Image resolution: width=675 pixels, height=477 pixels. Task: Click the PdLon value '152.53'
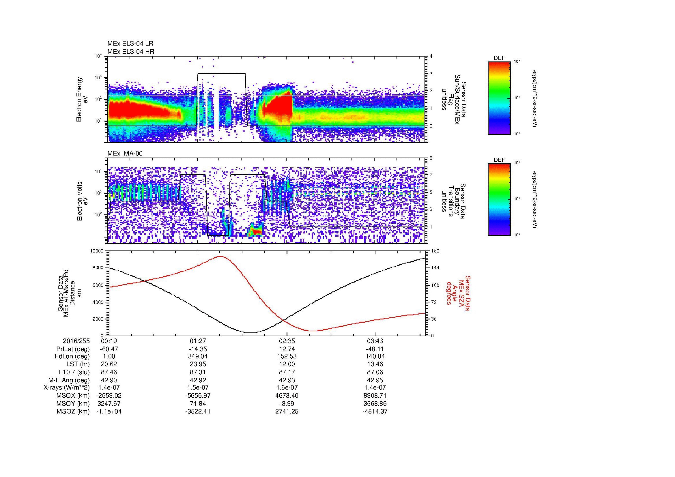[x=287, y=356]
